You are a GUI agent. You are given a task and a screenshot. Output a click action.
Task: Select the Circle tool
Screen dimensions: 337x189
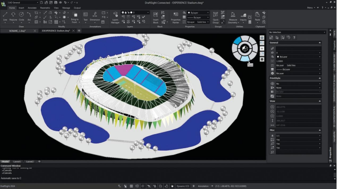click(21, 17)
